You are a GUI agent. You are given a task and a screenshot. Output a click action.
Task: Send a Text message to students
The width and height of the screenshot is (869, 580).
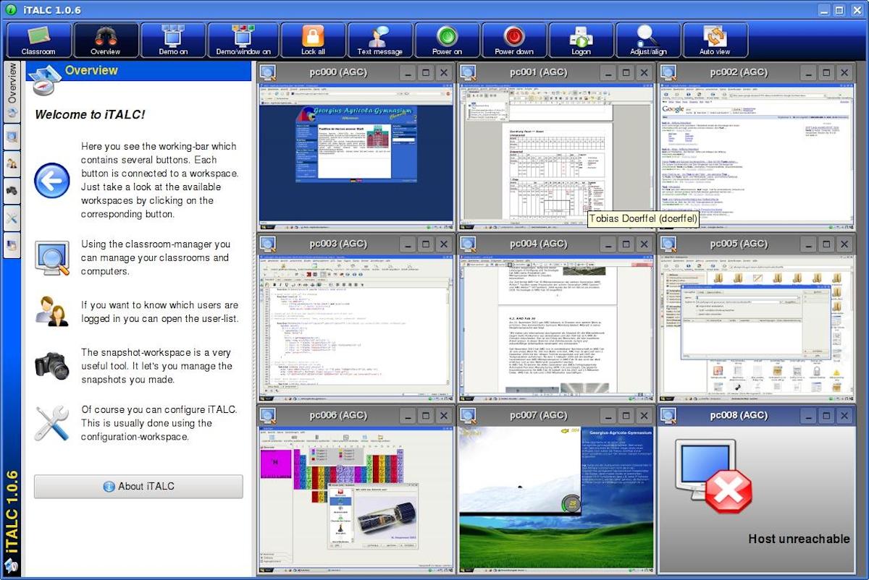(379, 40)
